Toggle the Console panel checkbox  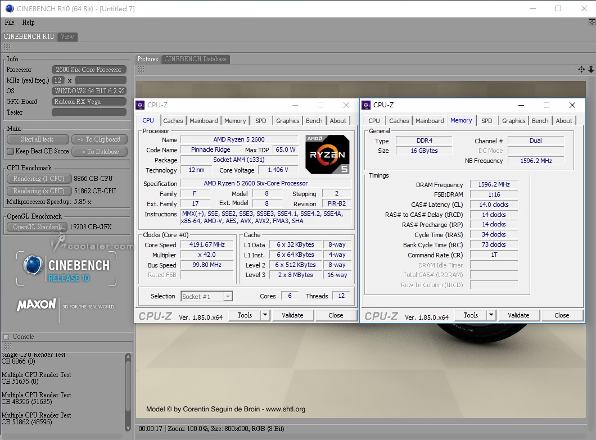pyautogui.click(x=6, y=337)
